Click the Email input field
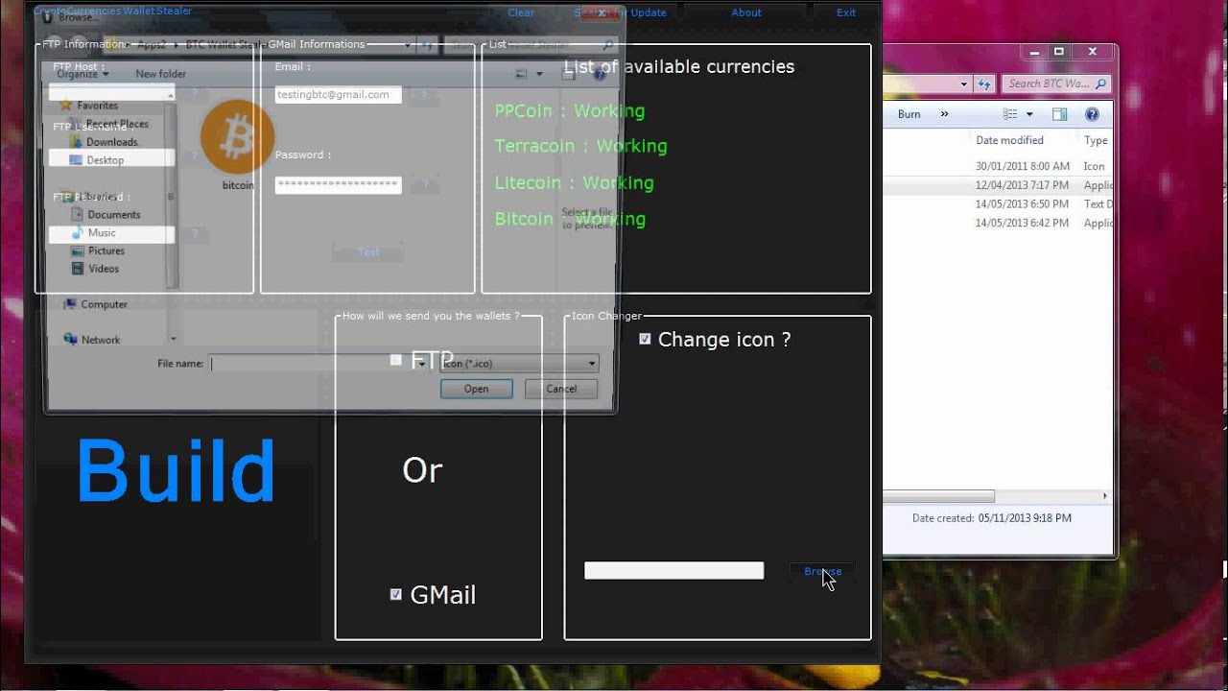Screen dimensions: 1228x691 338,94
